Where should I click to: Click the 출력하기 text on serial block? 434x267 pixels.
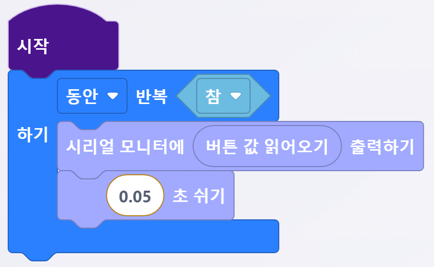pyautogui.click(x=382, y=147)
